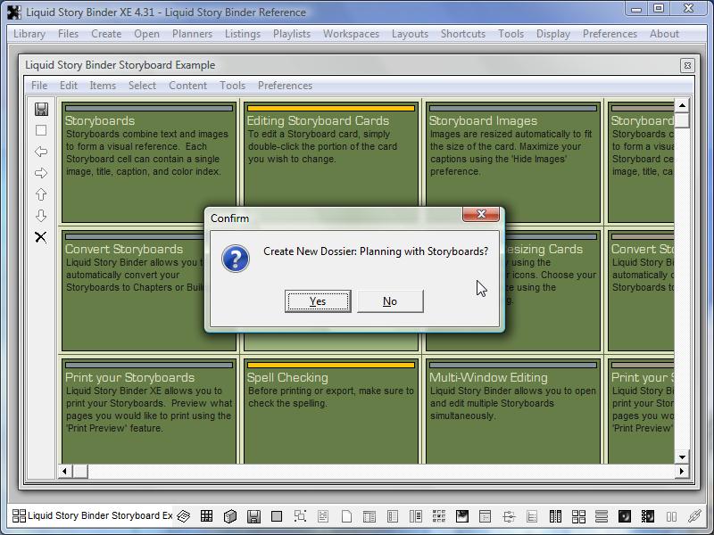Open the Planners menu
This screenshot has width=714, height=535.
[x=192, y=34]
